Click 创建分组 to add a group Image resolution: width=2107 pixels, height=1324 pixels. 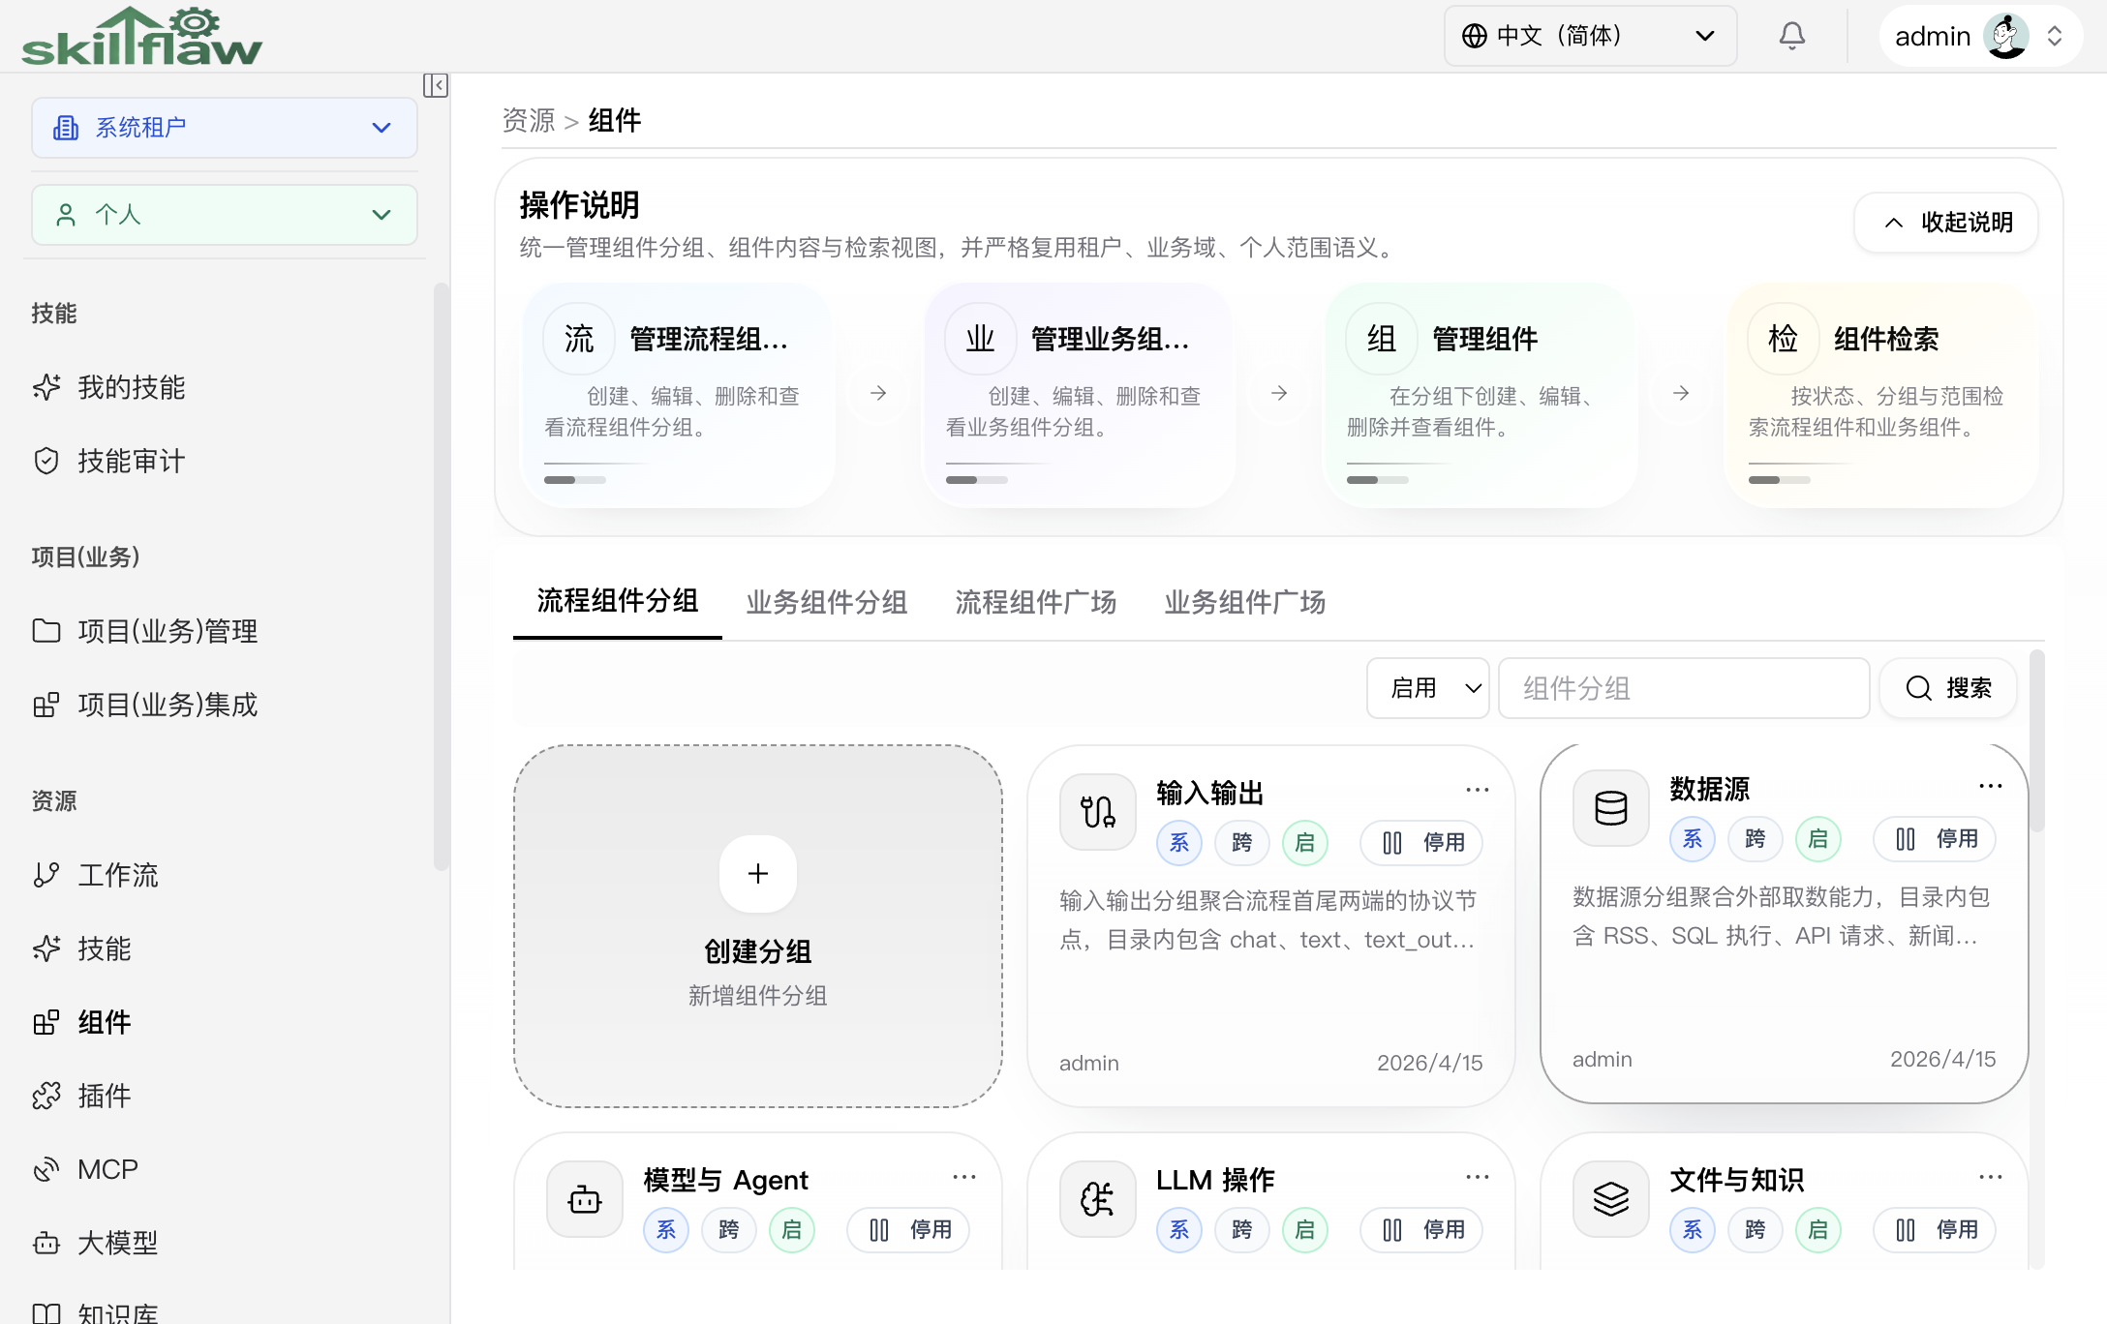tap(758, 926)
